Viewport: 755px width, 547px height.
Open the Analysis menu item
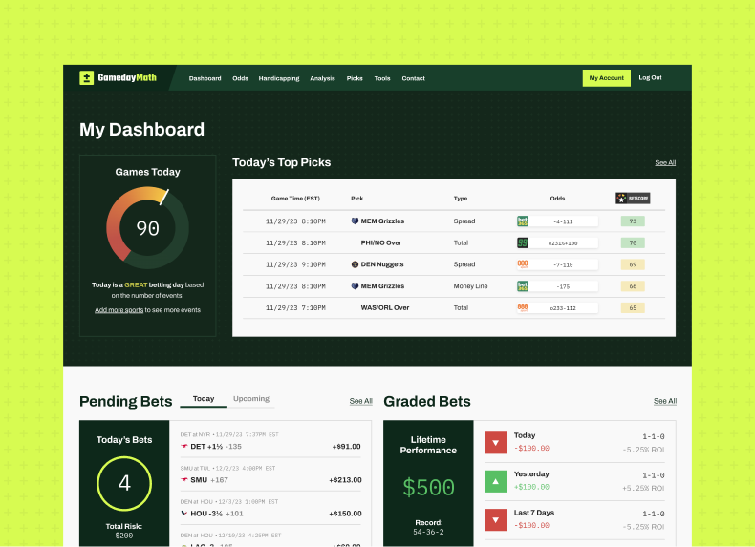tap(323, 78)
